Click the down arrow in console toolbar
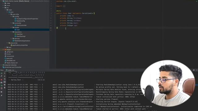Screen dimensions: 198x111 5,76
